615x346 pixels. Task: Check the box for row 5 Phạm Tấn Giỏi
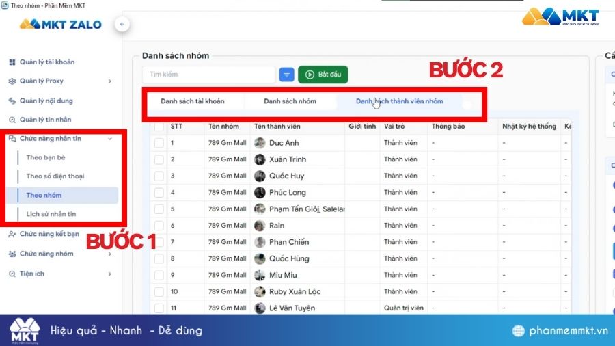tap(159, 209)
